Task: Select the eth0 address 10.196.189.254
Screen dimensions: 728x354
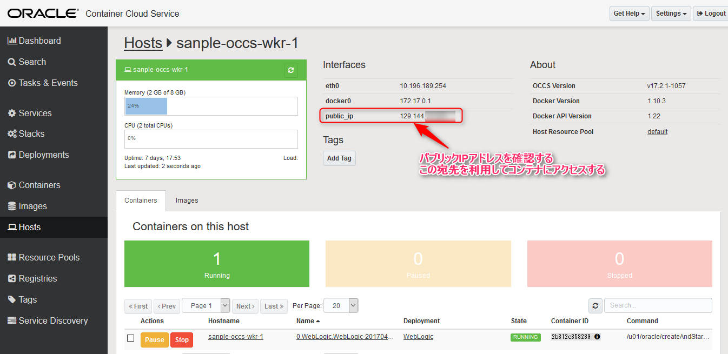Action: coord(423,86)
